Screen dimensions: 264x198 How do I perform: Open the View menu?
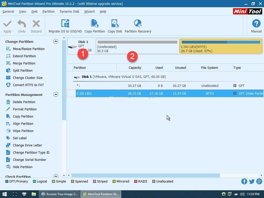23,12
